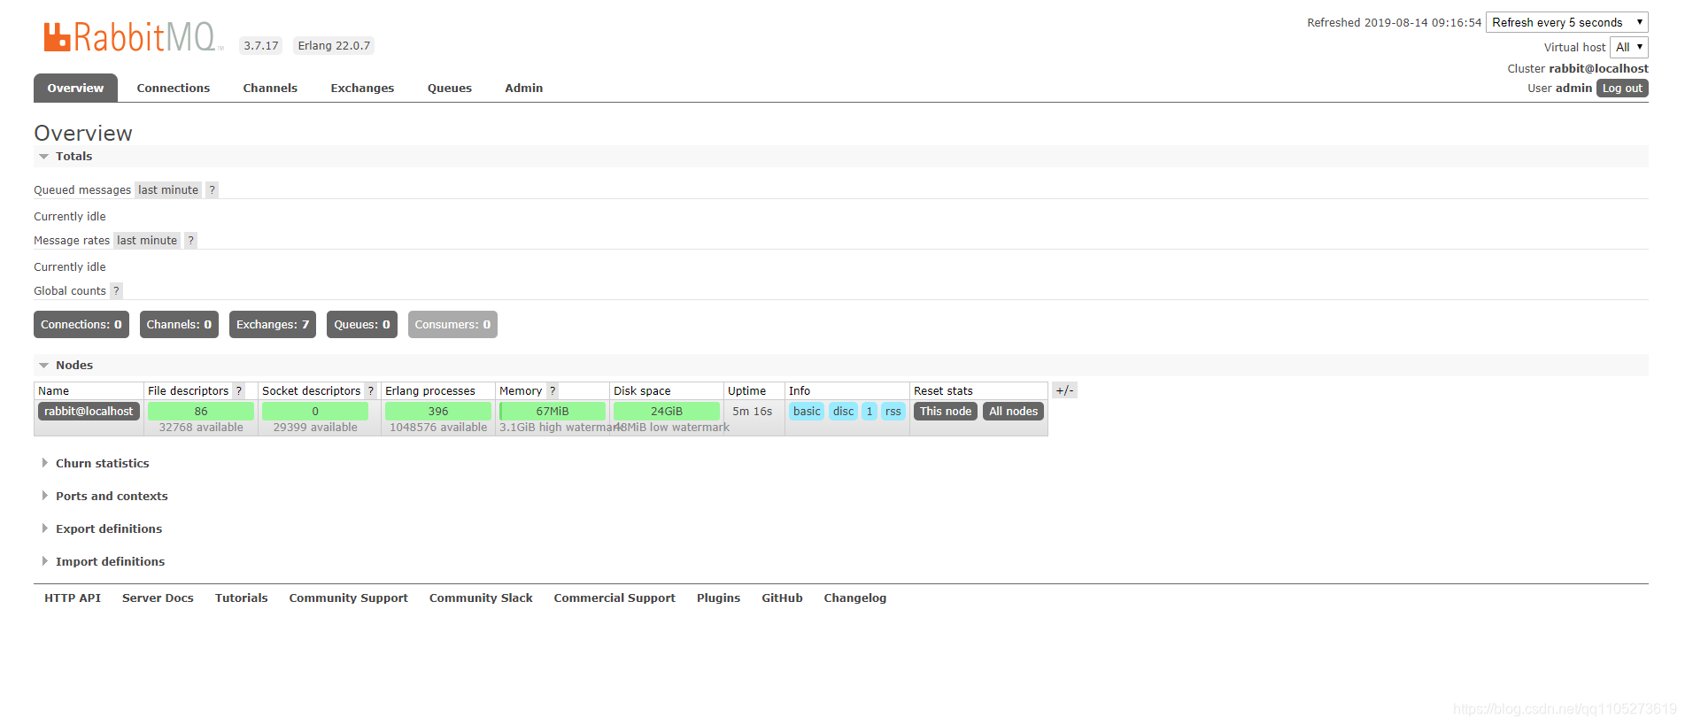Click the Disk space 24GiB bar
Image resolution: width=1685 pixels, height=725 pixels.
[x=667, y=411]
